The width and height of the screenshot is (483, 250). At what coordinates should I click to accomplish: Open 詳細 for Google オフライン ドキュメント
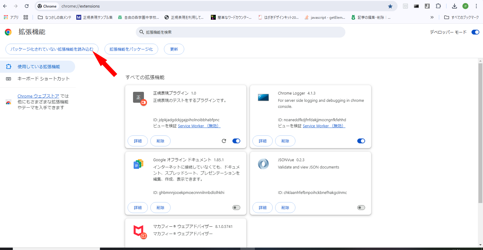pos(138,208)
